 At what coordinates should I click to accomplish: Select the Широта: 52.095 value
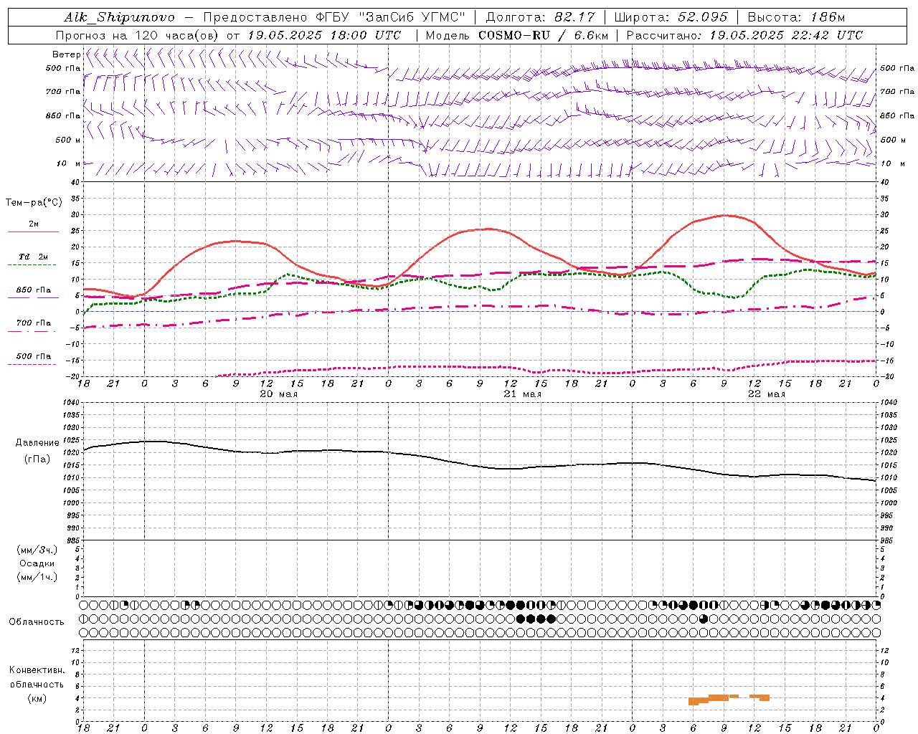tap(671, 17)
